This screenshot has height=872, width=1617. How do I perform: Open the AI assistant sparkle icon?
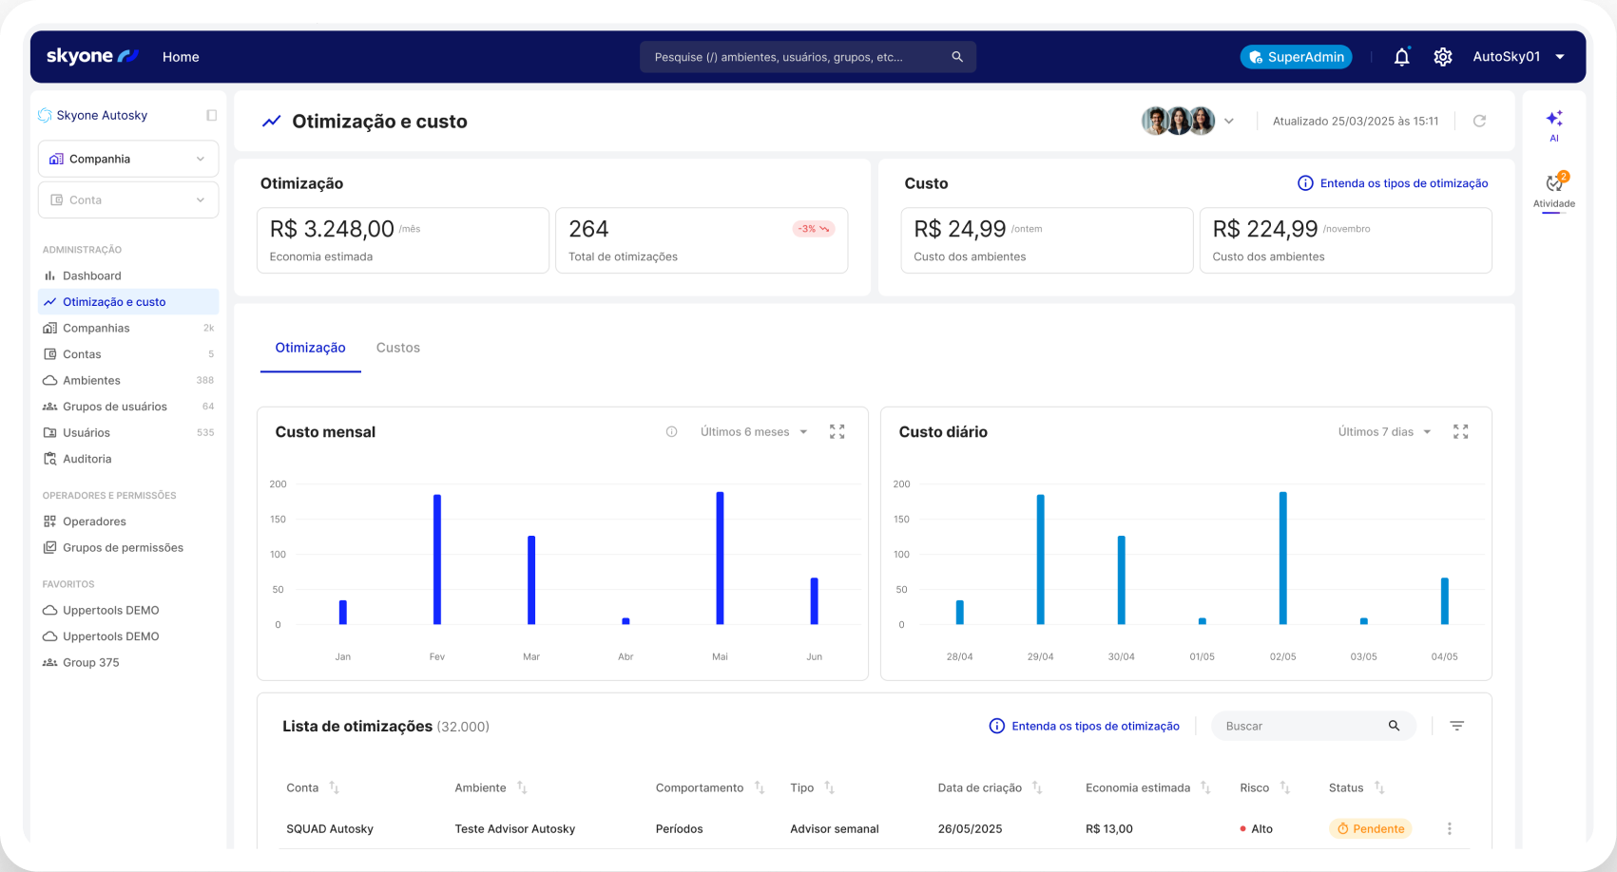[1553, 119]
